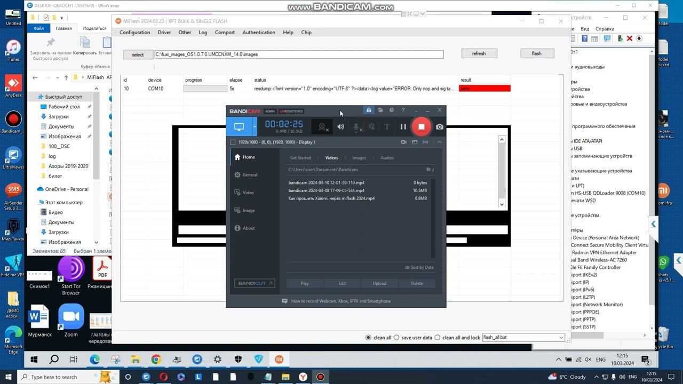Collapse Bandicam panel with chevron up
Viewport: 683px width, 384px height.
(x=439, y=142)
